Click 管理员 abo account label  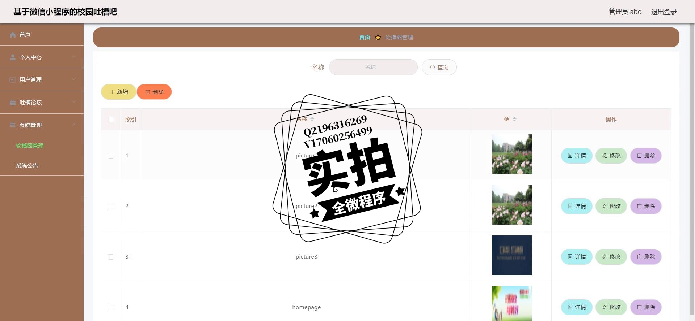coord(625,12)
